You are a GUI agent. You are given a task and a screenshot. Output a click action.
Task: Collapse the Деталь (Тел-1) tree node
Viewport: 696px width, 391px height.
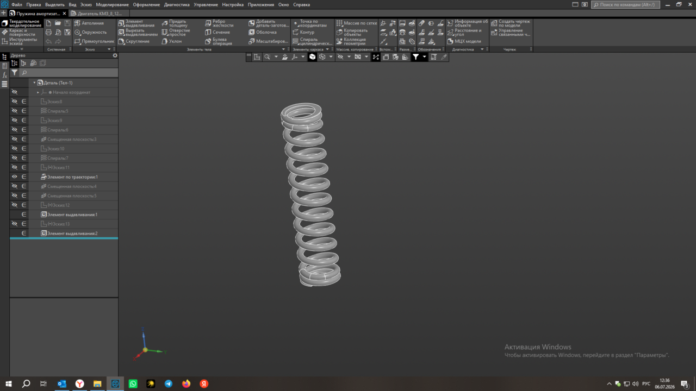[34, 83]
